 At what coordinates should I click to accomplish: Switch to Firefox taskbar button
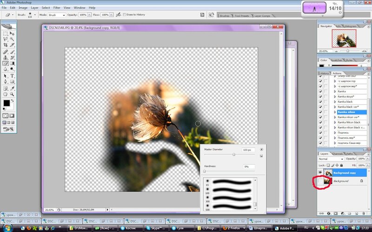click(x=234, y=228)
